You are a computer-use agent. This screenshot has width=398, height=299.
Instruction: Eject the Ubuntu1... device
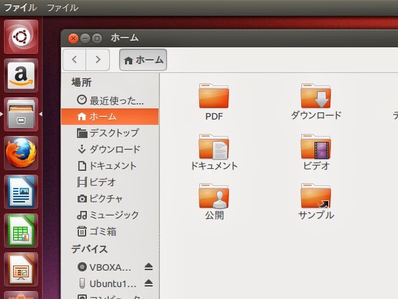149,283
